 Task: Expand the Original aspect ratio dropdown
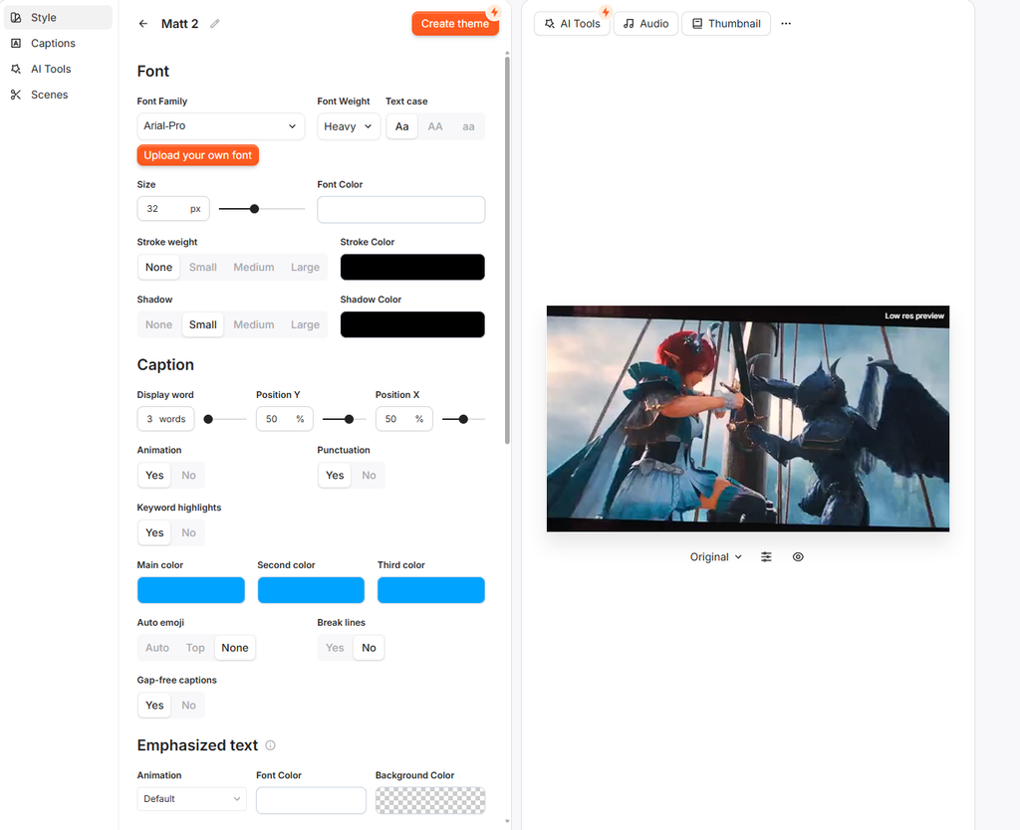(x=715, y=557)
